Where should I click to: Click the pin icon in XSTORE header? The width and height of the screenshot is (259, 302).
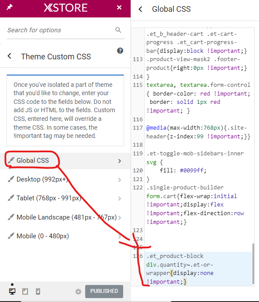(x=9, y=7)
